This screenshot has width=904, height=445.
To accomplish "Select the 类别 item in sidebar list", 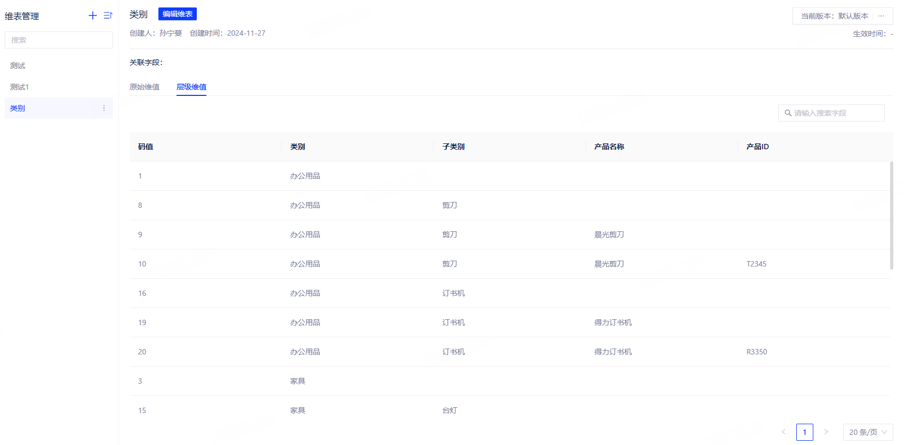I will [18, 108].
